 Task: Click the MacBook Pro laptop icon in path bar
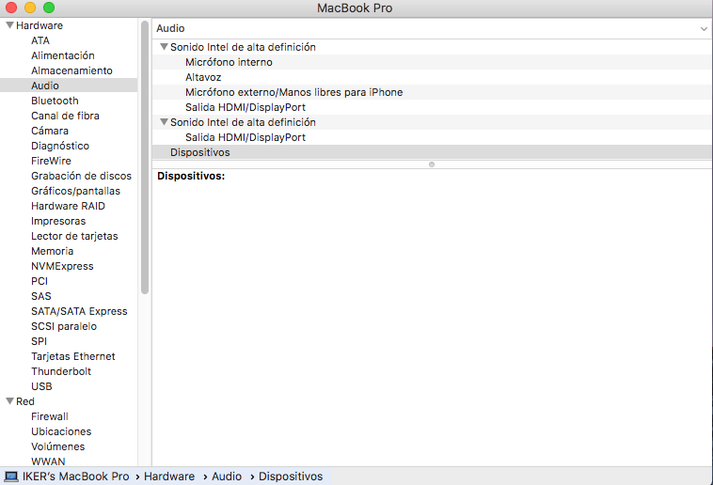11,477
